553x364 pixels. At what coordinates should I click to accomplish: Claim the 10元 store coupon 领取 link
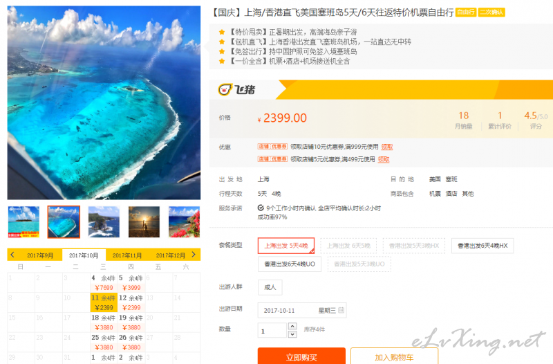point(387,147)
